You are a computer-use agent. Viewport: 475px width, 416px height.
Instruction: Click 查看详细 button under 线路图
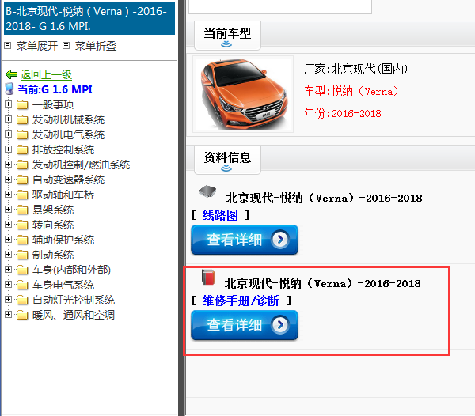coord(245,240)
